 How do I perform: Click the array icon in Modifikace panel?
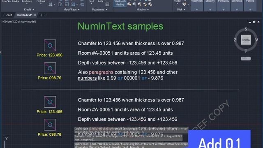(x=73, y=5)
